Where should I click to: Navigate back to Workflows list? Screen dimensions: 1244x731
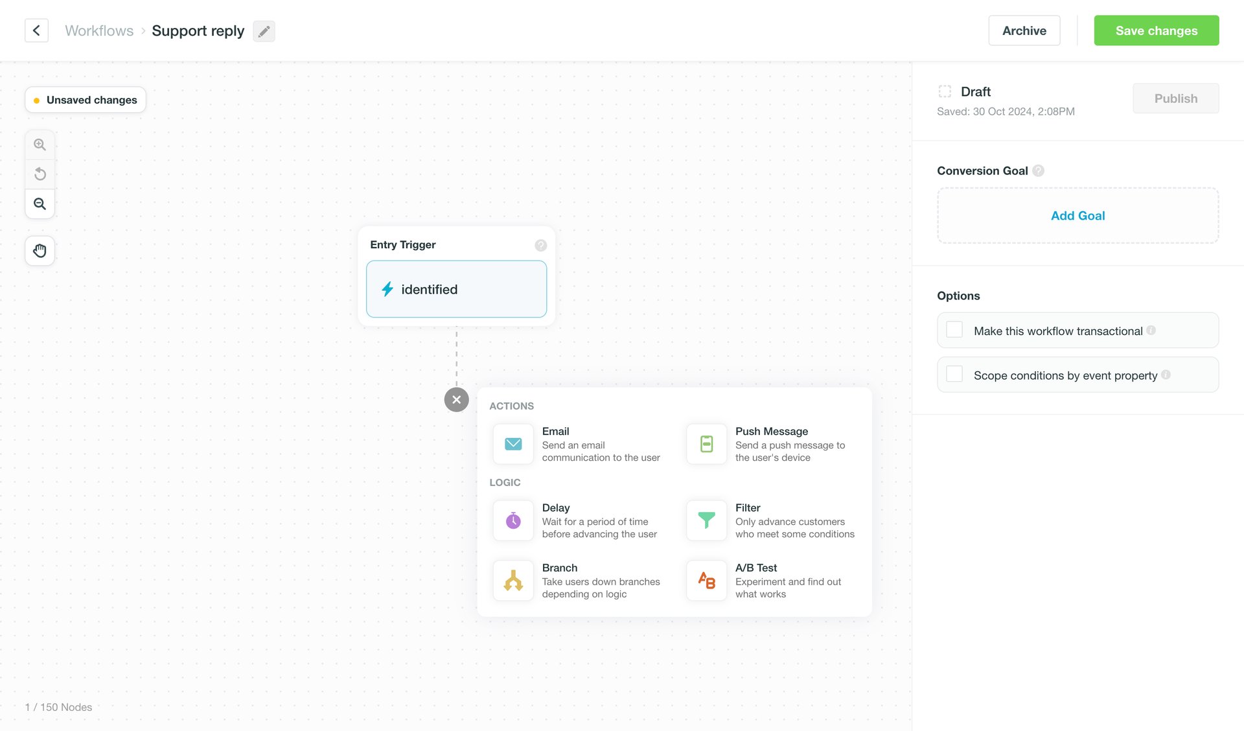tap(36, 30)
